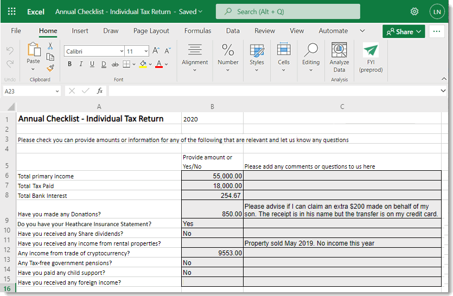Decrease font size with small A
Screen dimensions: 453x296
point(168,51)
